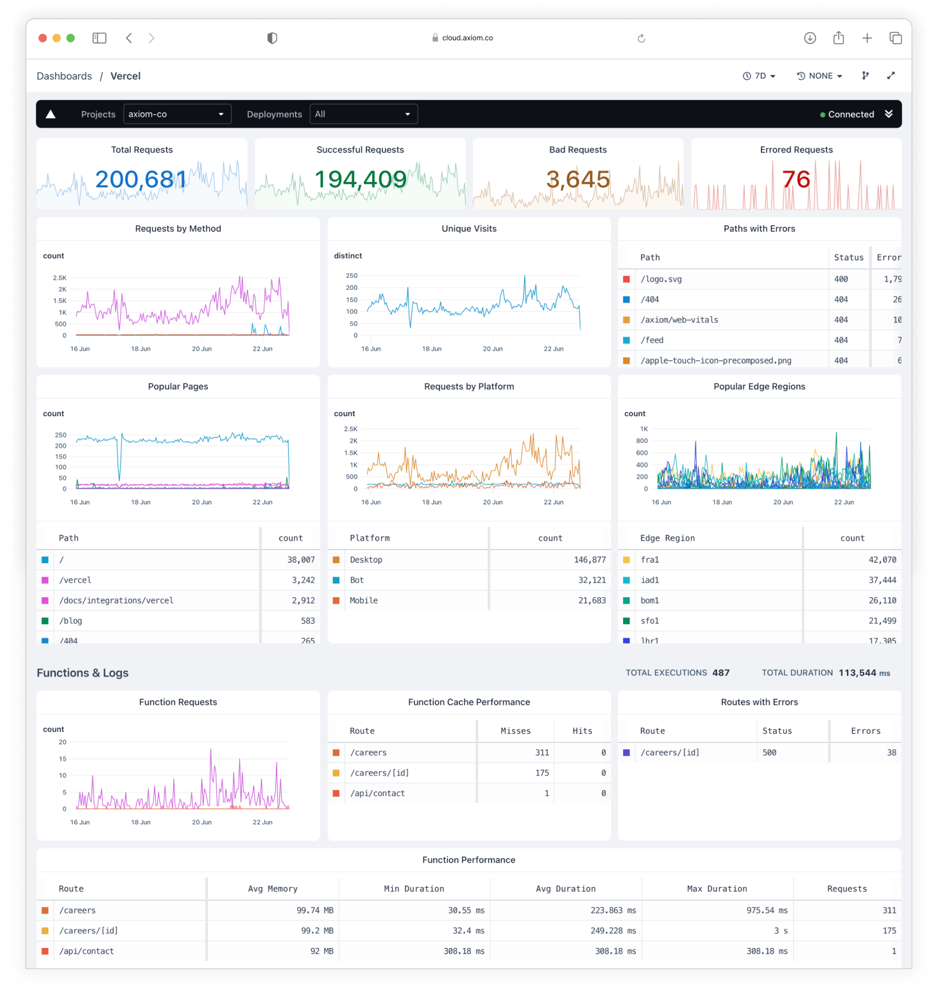Click the Errored Requests 76 card

796,174
